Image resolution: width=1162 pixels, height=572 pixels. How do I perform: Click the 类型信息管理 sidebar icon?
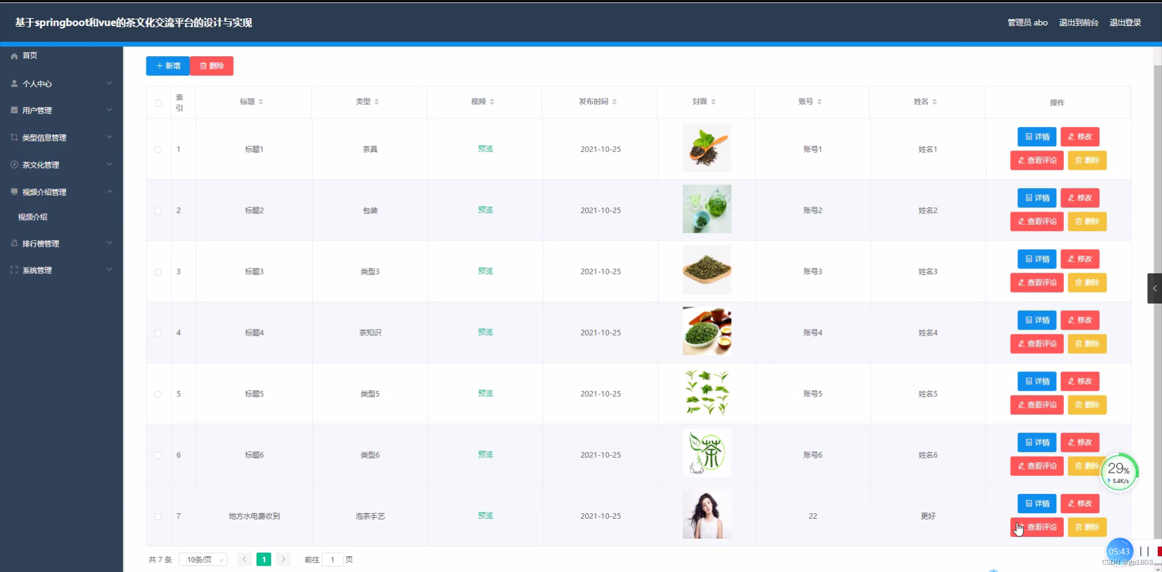[x=13, y=137]
